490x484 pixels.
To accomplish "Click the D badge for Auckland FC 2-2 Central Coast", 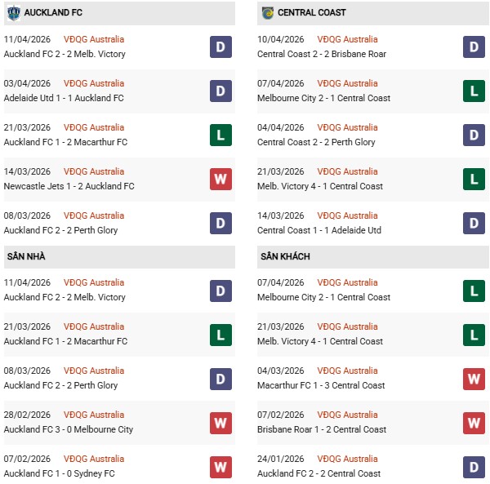I will (475, 466).
